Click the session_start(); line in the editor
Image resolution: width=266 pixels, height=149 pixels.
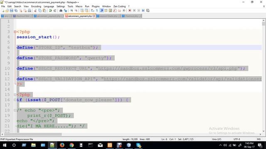(38, 37)
